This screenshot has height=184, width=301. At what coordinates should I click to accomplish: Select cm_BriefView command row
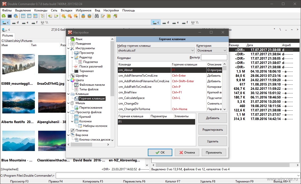170,92
